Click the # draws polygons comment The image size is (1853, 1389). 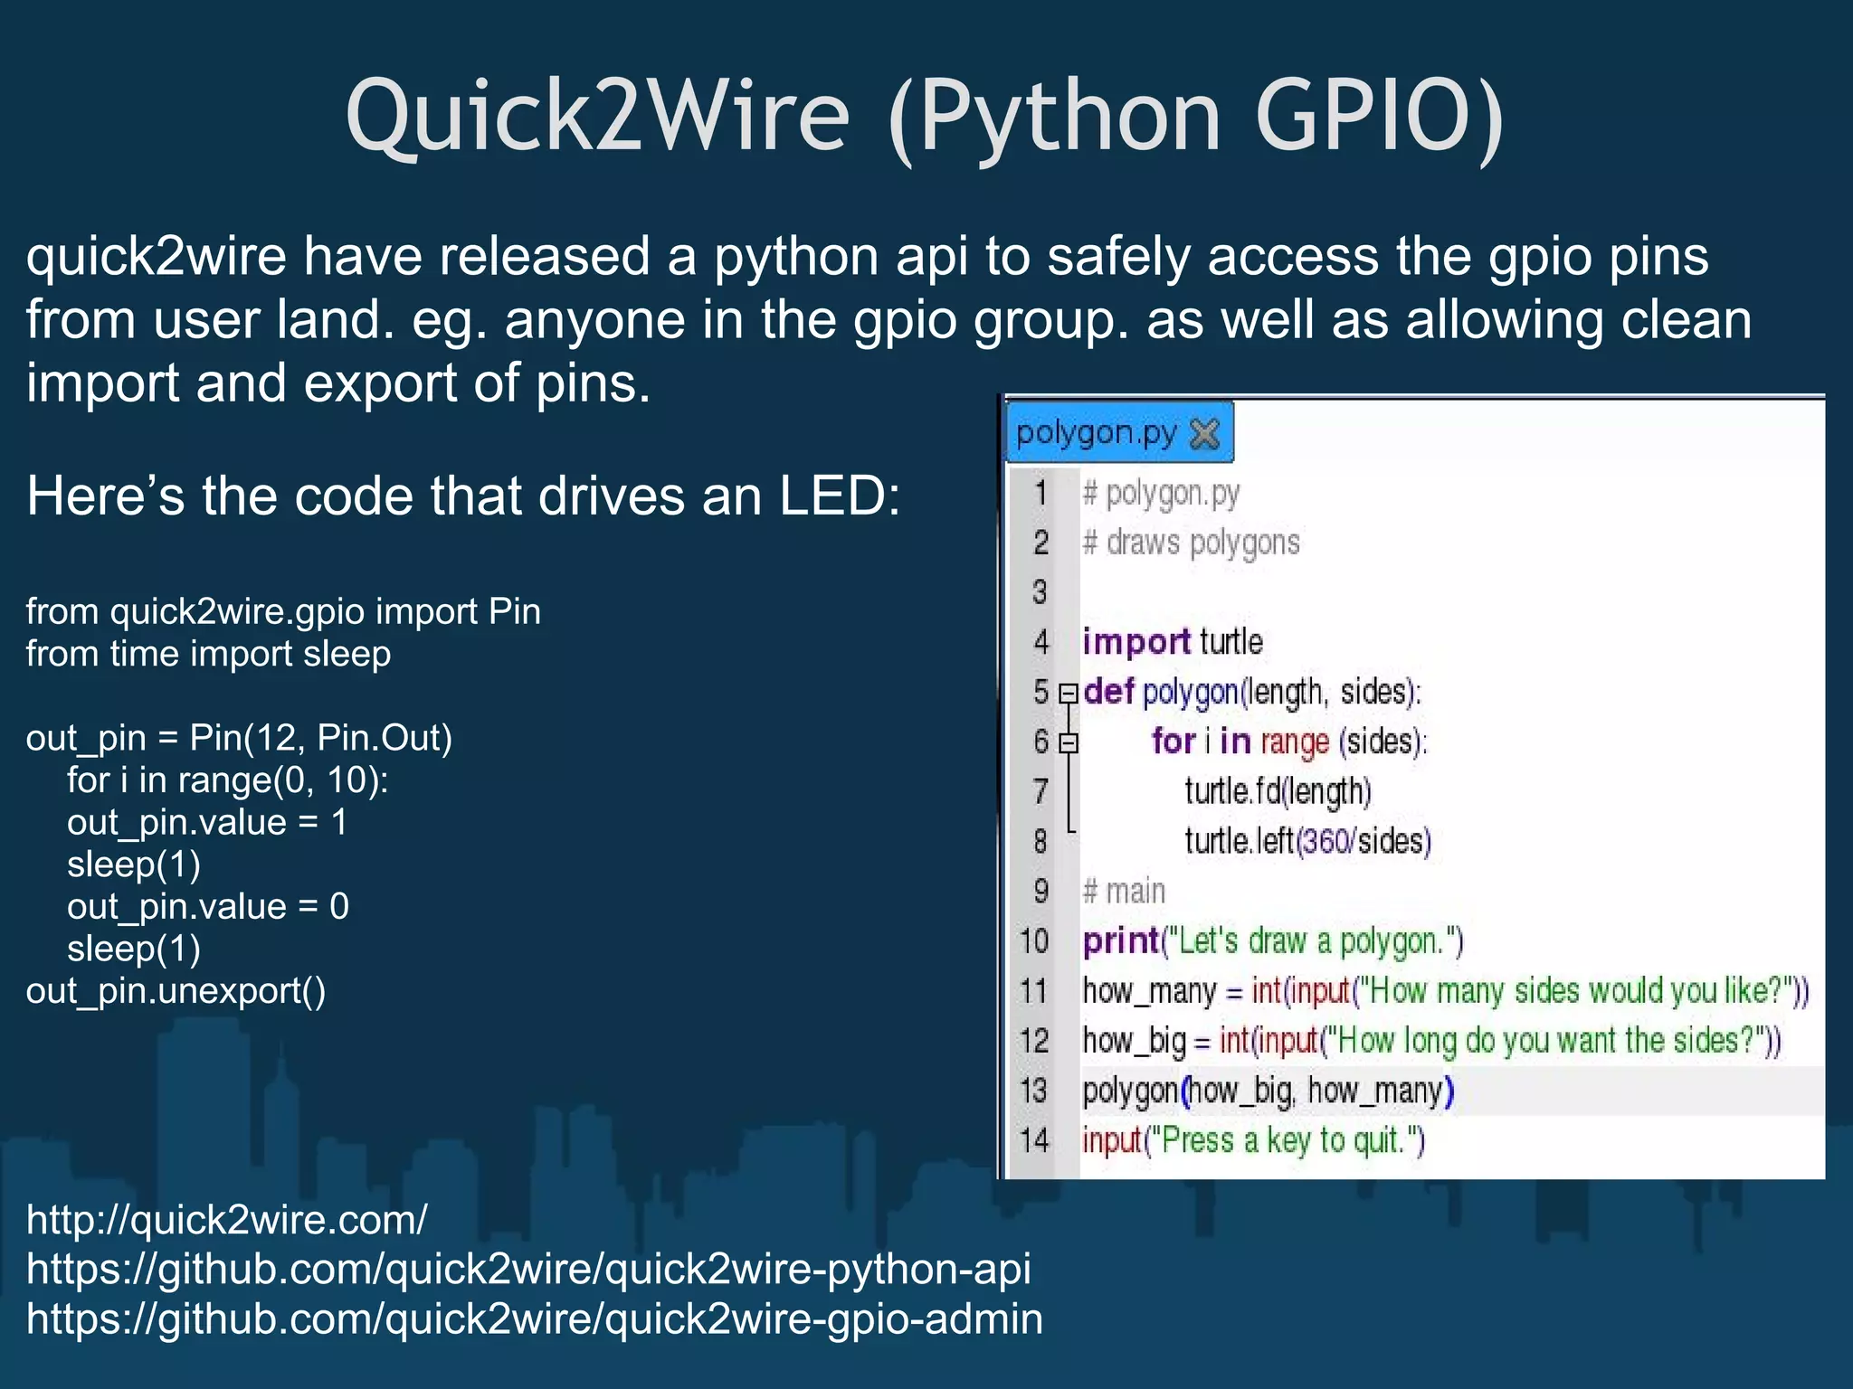pyautogui.click(x=1191, y=543)
